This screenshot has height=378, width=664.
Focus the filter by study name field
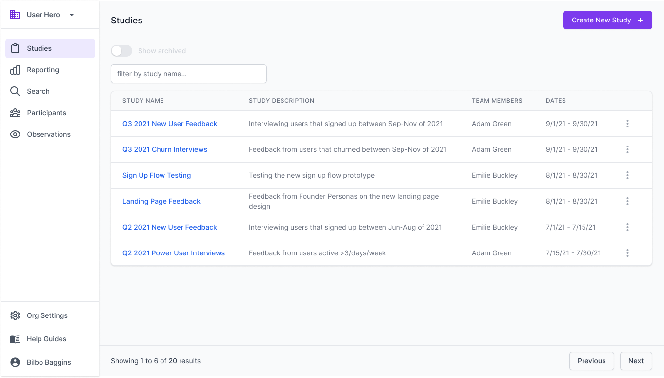(189, 74)
